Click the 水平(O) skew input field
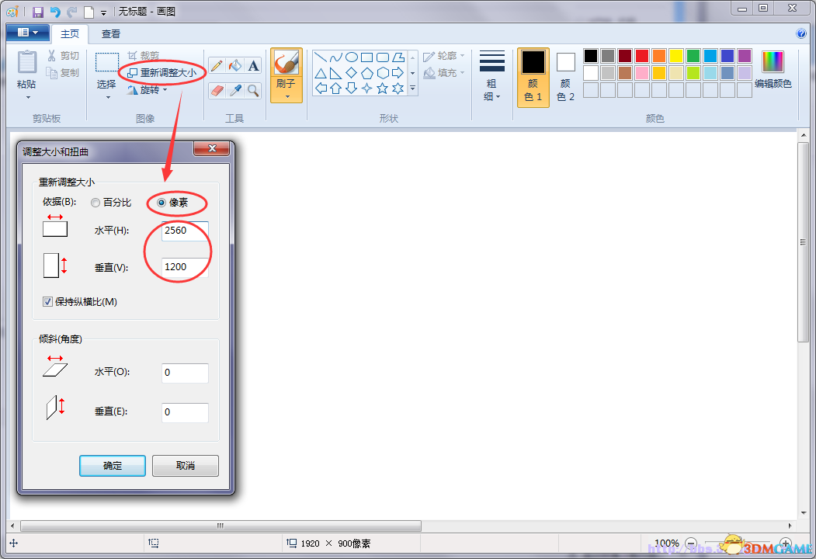816x559 pixels. point(185,373)
